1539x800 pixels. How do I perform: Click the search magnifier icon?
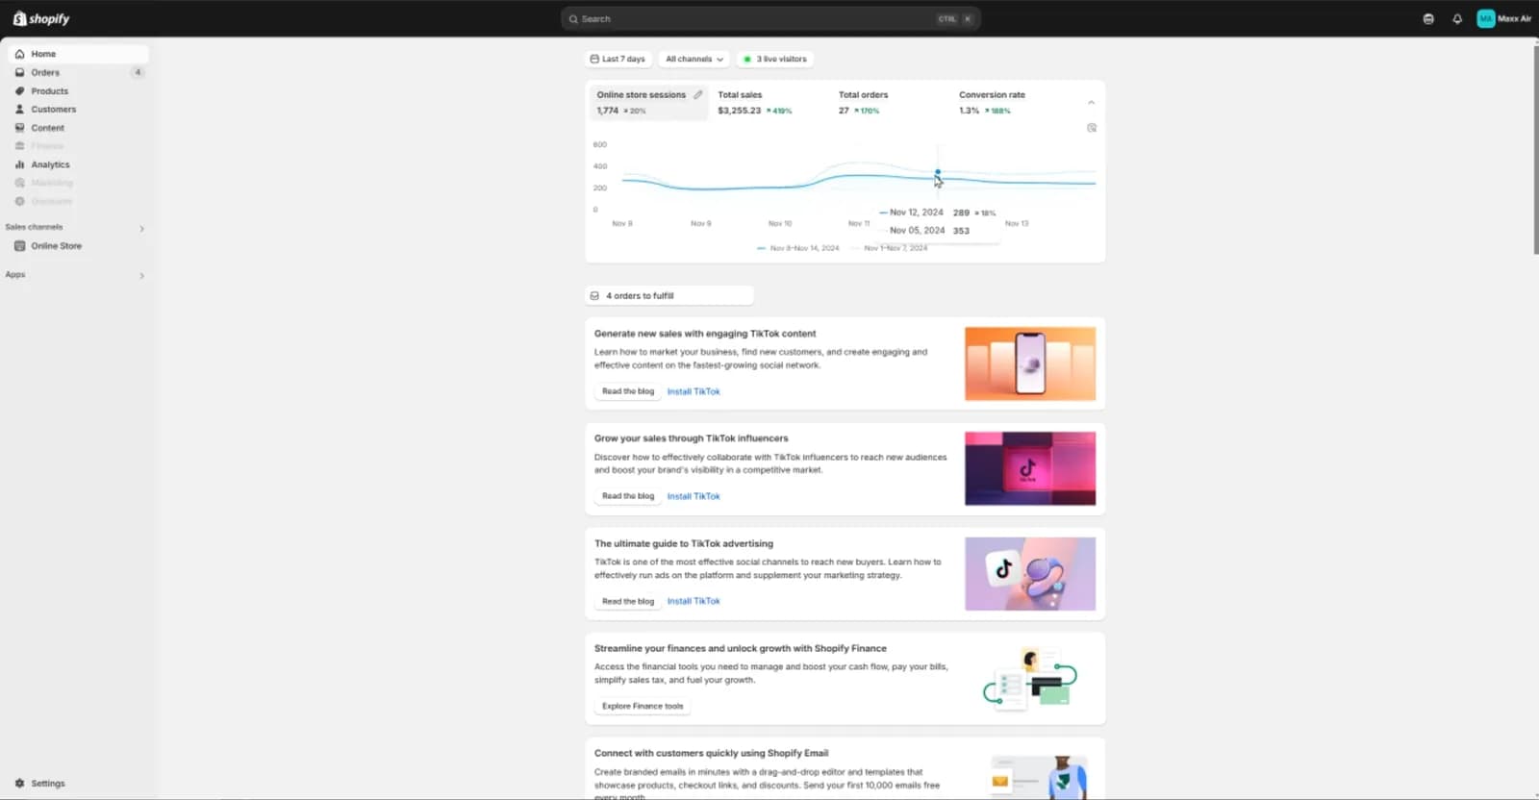click(573, 19)
